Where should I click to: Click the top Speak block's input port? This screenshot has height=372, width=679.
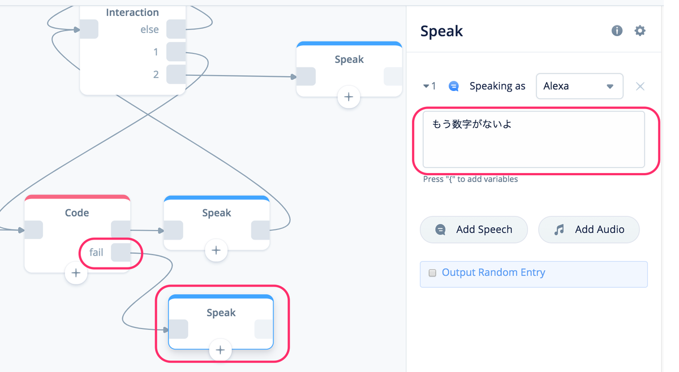(x=306, y=76)
